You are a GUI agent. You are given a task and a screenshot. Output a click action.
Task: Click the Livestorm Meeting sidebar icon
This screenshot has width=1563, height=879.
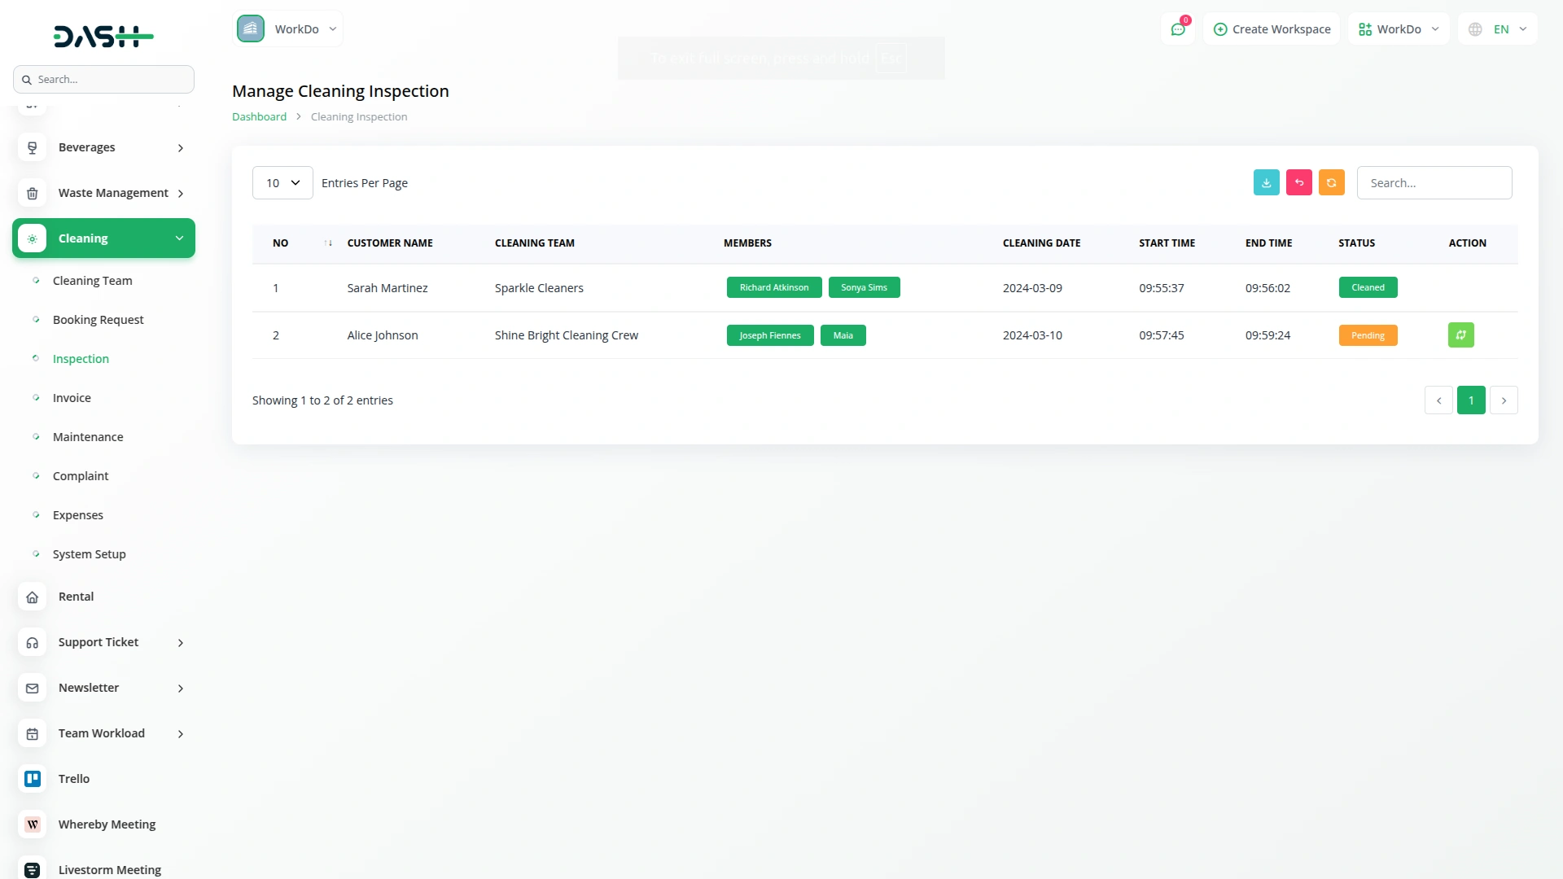tap(33, 869)
